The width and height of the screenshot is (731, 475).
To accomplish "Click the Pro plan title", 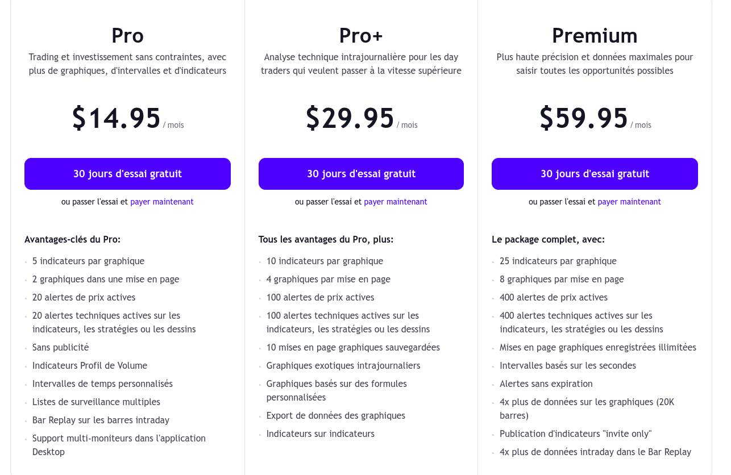I will pyautogui.click(x=127, y=35).
